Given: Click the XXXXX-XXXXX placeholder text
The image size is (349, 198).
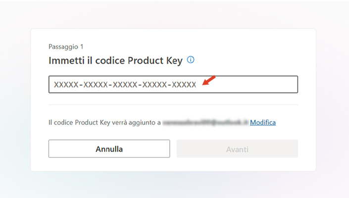Looking at the screenshot, I should tap(125, 85).
